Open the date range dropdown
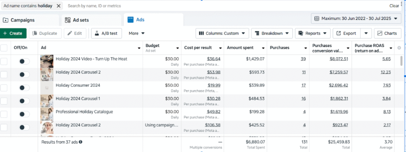This screenshot has width=406, height=152. (x=356, y=19)
